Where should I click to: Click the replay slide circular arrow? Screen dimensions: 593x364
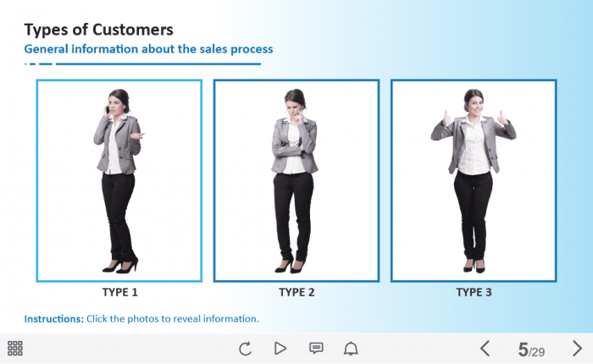click(x=245, y=349)
